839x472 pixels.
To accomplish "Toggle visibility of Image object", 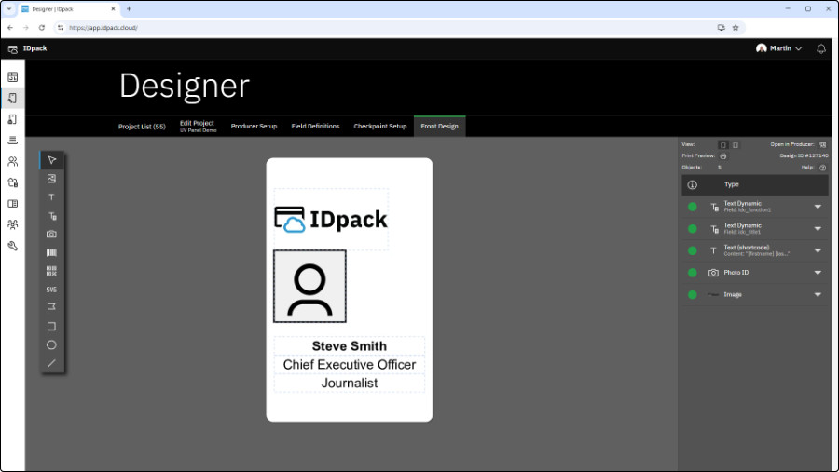I will click(693, 294).
